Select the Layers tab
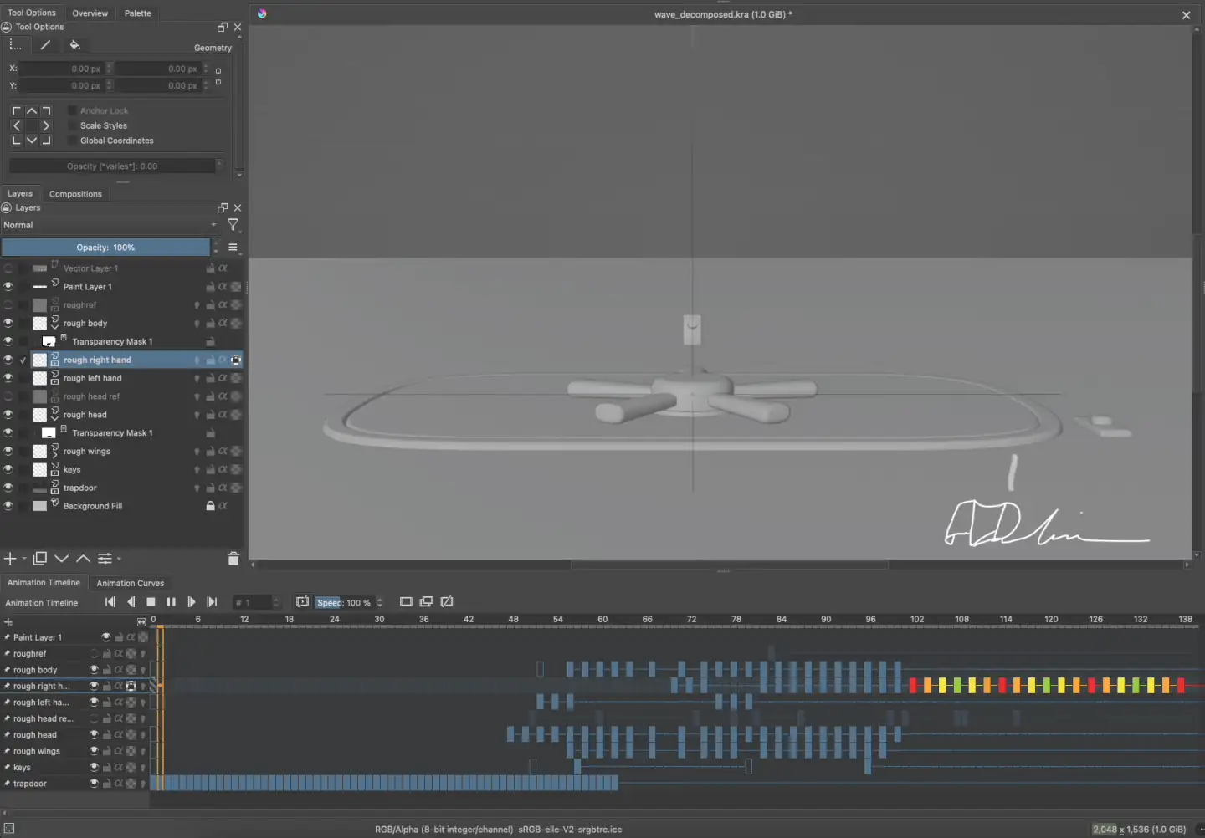 pos(20,193)
